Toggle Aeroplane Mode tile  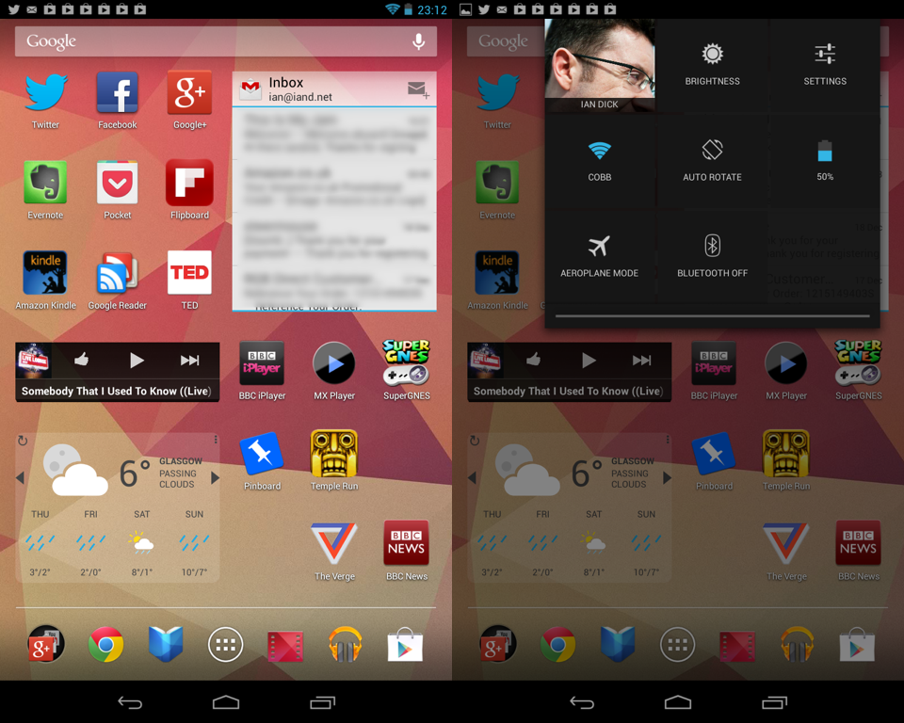click(600, 258)
